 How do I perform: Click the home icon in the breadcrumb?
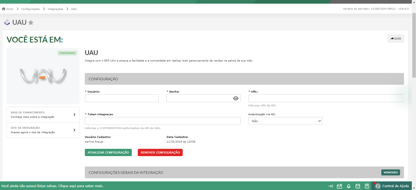pyautogui.click(x=4, y=9)
